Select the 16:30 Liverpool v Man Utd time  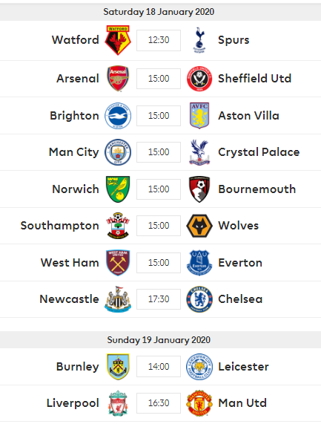tap(159, 403)
